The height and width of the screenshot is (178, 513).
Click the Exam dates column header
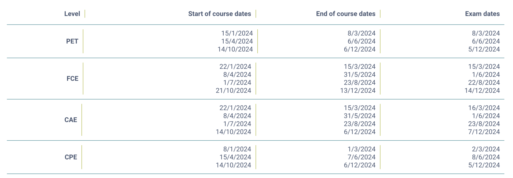click(482, 14)
